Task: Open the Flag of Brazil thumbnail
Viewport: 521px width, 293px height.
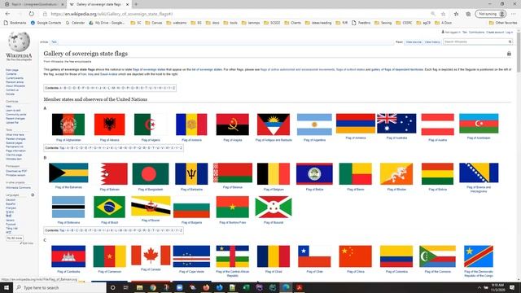Action: (109, 207)
